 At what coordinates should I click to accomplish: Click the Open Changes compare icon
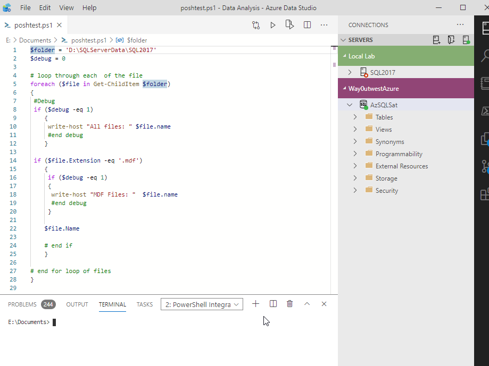256,25
